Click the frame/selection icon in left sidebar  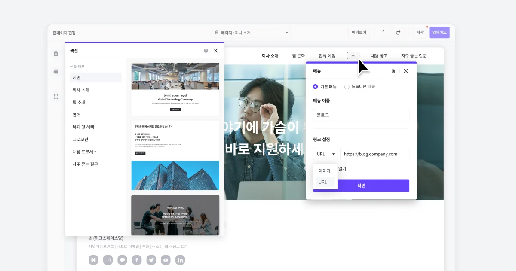pyautogui.click(x=56, y=97)
